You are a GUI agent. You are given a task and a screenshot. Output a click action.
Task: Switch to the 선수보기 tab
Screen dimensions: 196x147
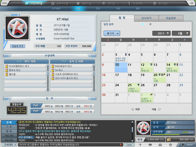(146, 18)
